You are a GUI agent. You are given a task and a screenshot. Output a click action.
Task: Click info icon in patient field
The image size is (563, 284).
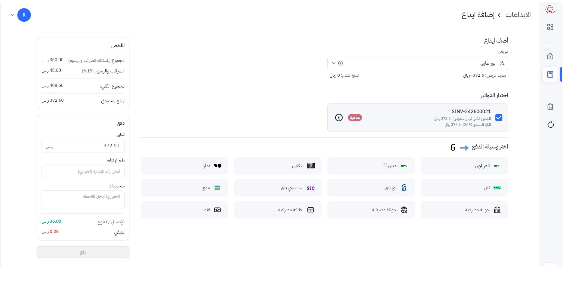341,63
